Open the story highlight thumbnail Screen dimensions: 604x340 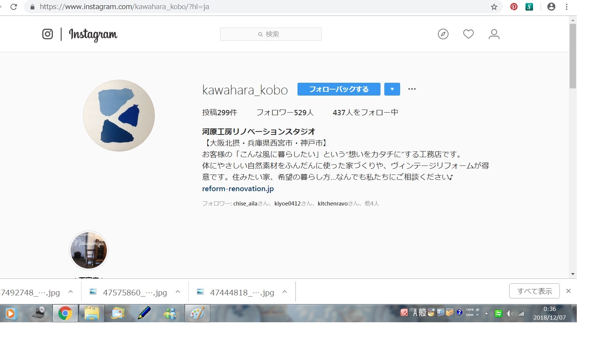[89, 250]
